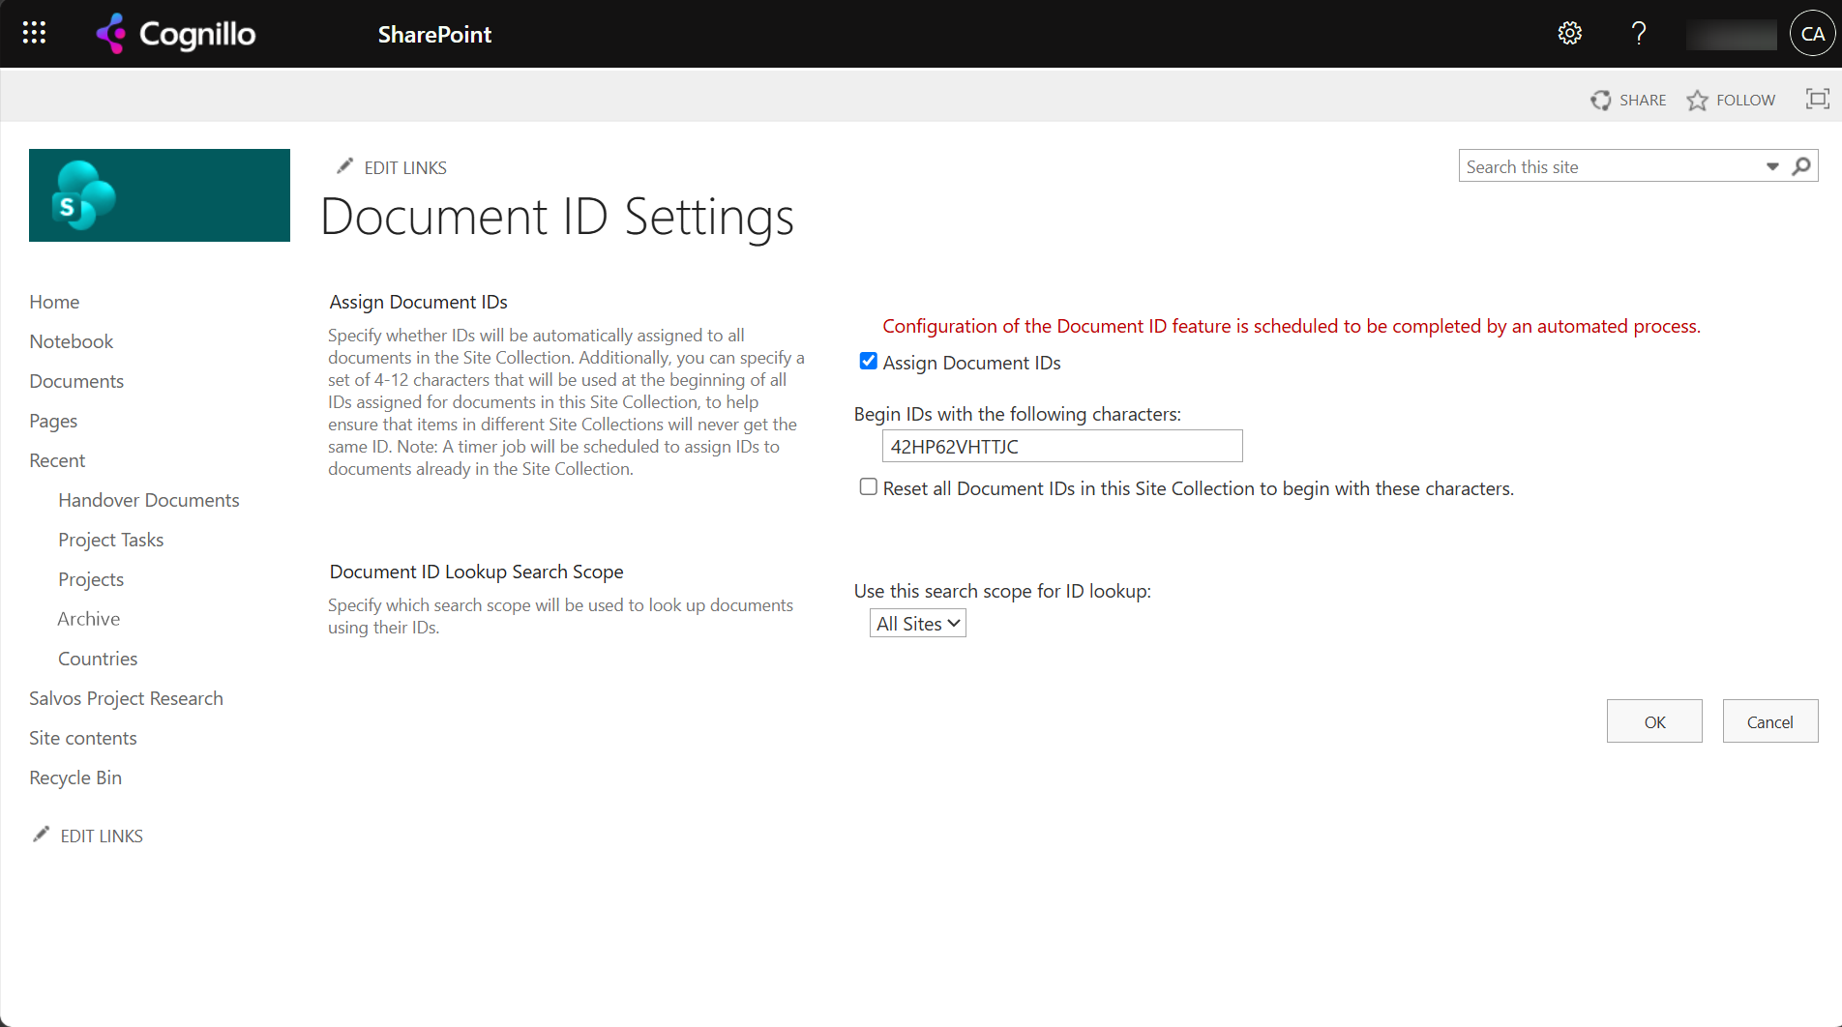Click the SharePoint site logo
The image size is (1842, 1027).
pos(160,195)
